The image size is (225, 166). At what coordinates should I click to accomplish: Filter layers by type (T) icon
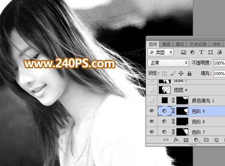(x=201, y=52)
